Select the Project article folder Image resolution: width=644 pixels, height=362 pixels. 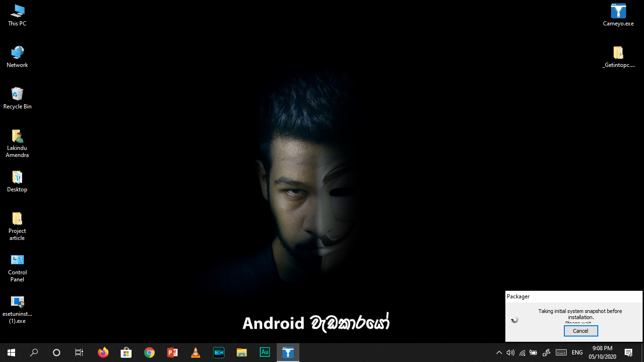pyautogui.click(x=17, y=226)
